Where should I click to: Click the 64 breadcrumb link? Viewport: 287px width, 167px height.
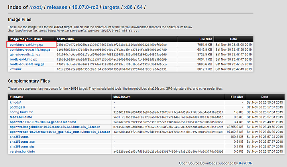click(140, 7)
